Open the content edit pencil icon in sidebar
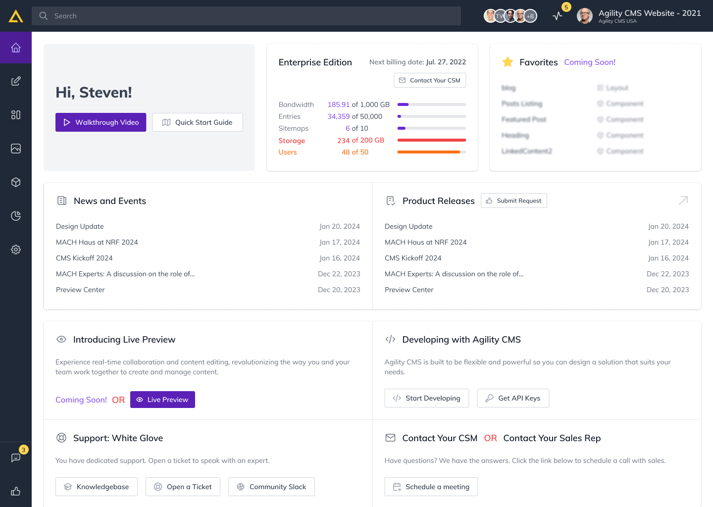 click(16, 81)
